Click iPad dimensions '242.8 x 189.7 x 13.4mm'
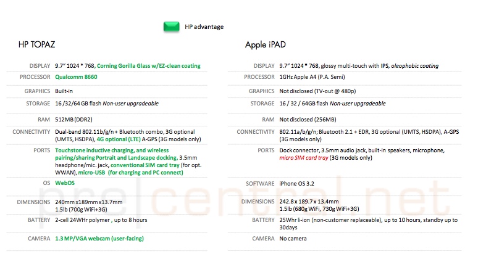The image size is (478, 267). click(309, 202)
